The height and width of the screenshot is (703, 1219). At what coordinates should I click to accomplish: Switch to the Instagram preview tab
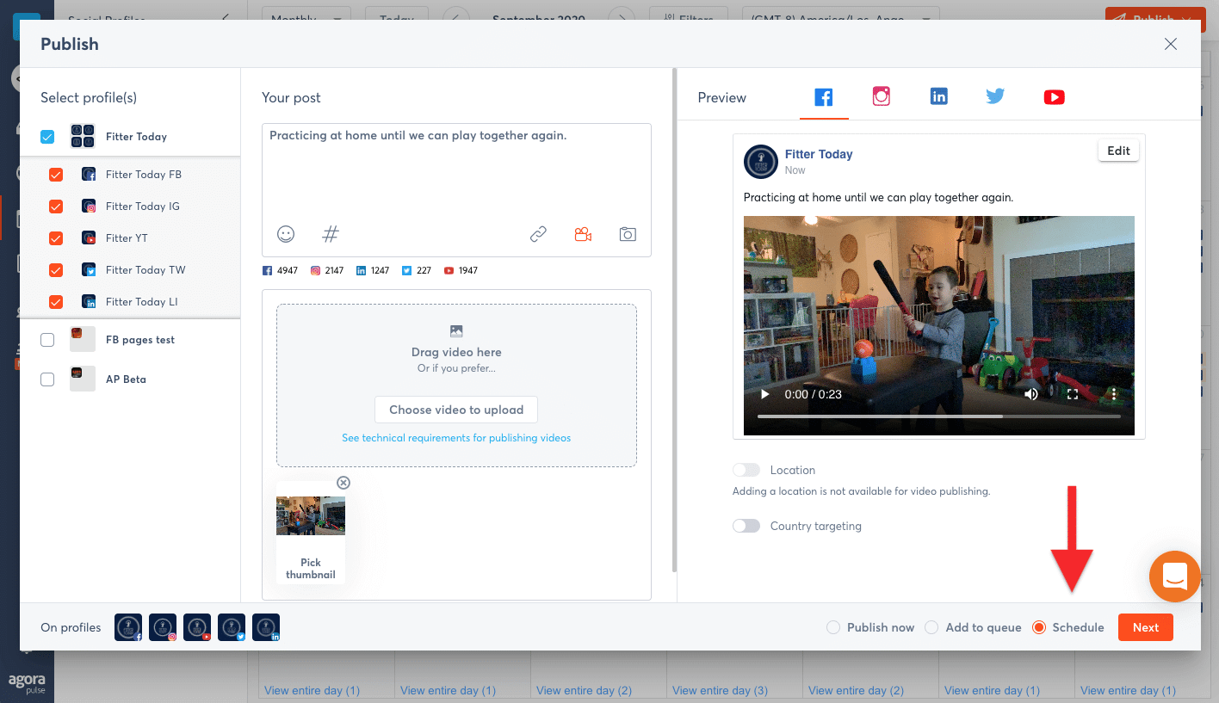(881, 97)
